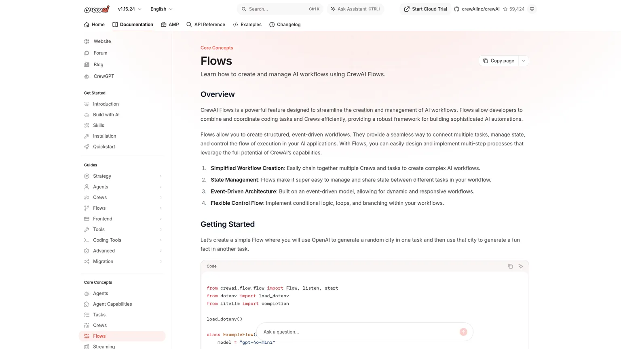Click the Website globe icon
Viewport: 621px width, 349px height.
click(87, 41)
